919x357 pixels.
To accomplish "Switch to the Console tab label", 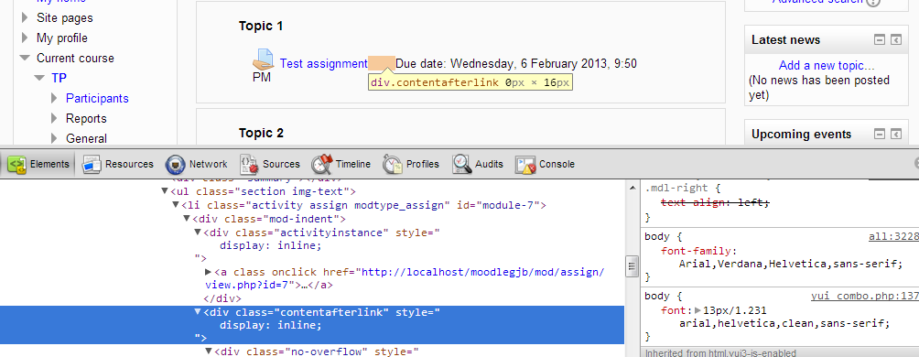I will pos(557,164).
